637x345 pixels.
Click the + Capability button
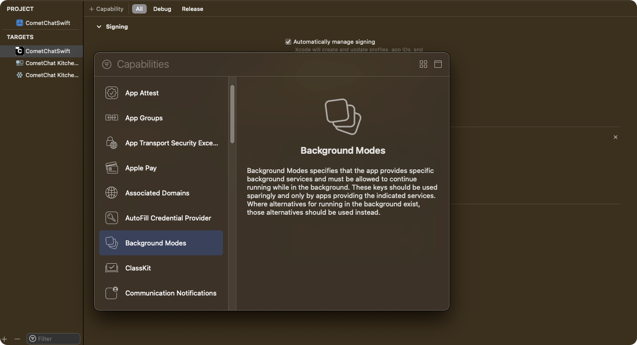click(107, 9)
